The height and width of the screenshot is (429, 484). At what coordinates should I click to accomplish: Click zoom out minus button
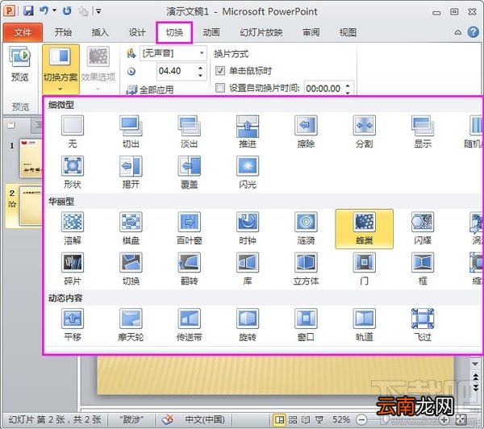[361, 420]
